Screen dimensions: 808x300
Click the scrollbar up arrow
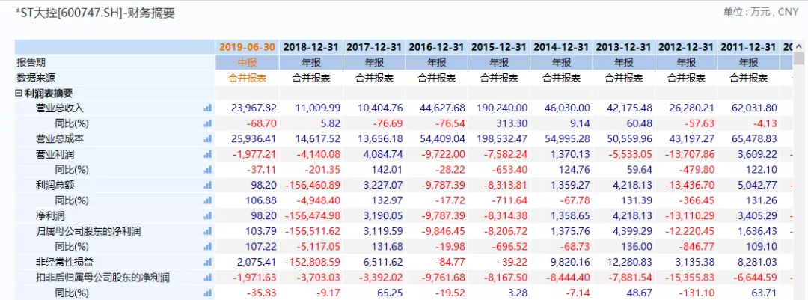pos(799,46)
